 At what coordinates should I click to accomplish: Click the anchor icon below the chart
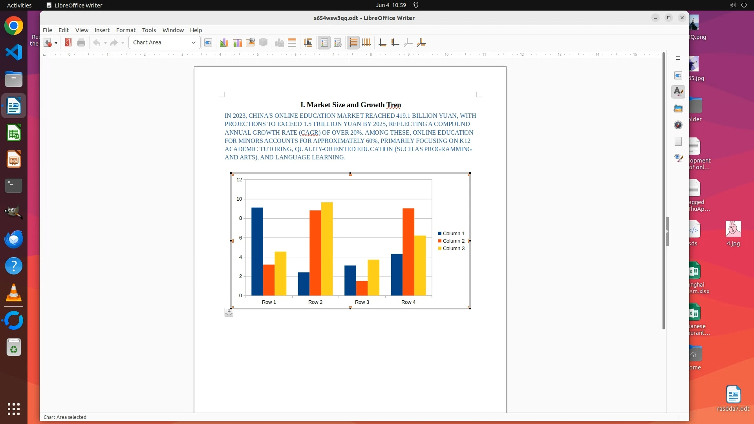tap(229, 312)
